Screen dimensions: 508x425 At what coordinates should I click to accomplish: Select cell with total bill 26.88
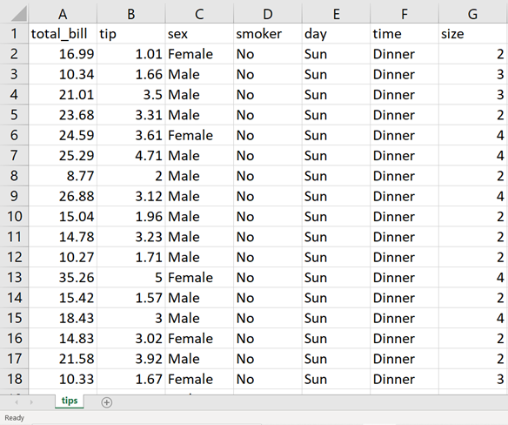click(63, 196)
